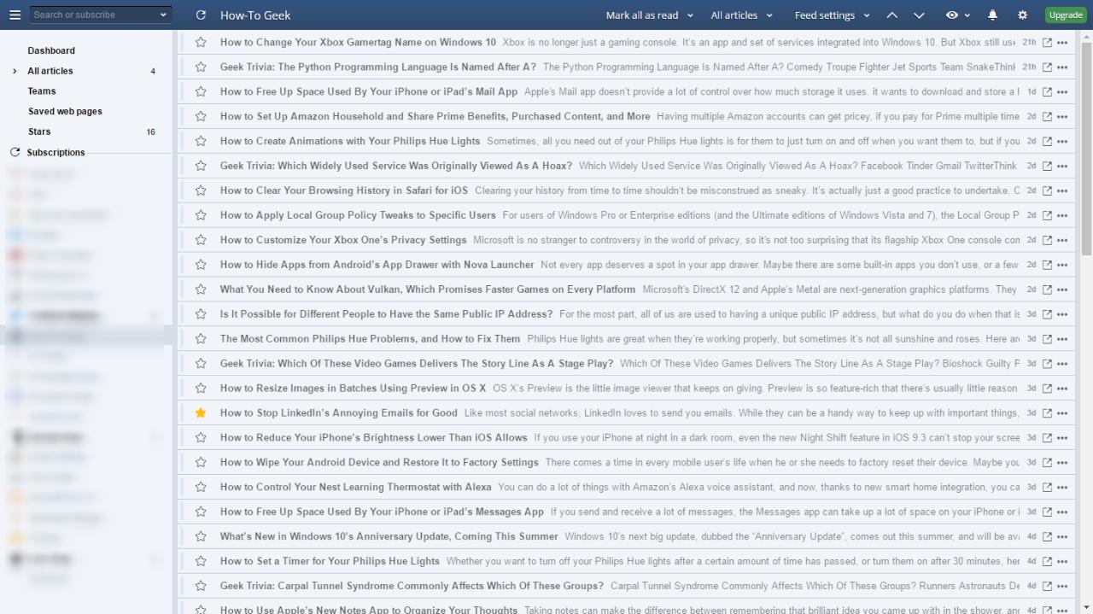Image resolution: width=1093 pixels, height=614 pixels.
Task: Click the Upgrade button
Action: [1066, 15]
